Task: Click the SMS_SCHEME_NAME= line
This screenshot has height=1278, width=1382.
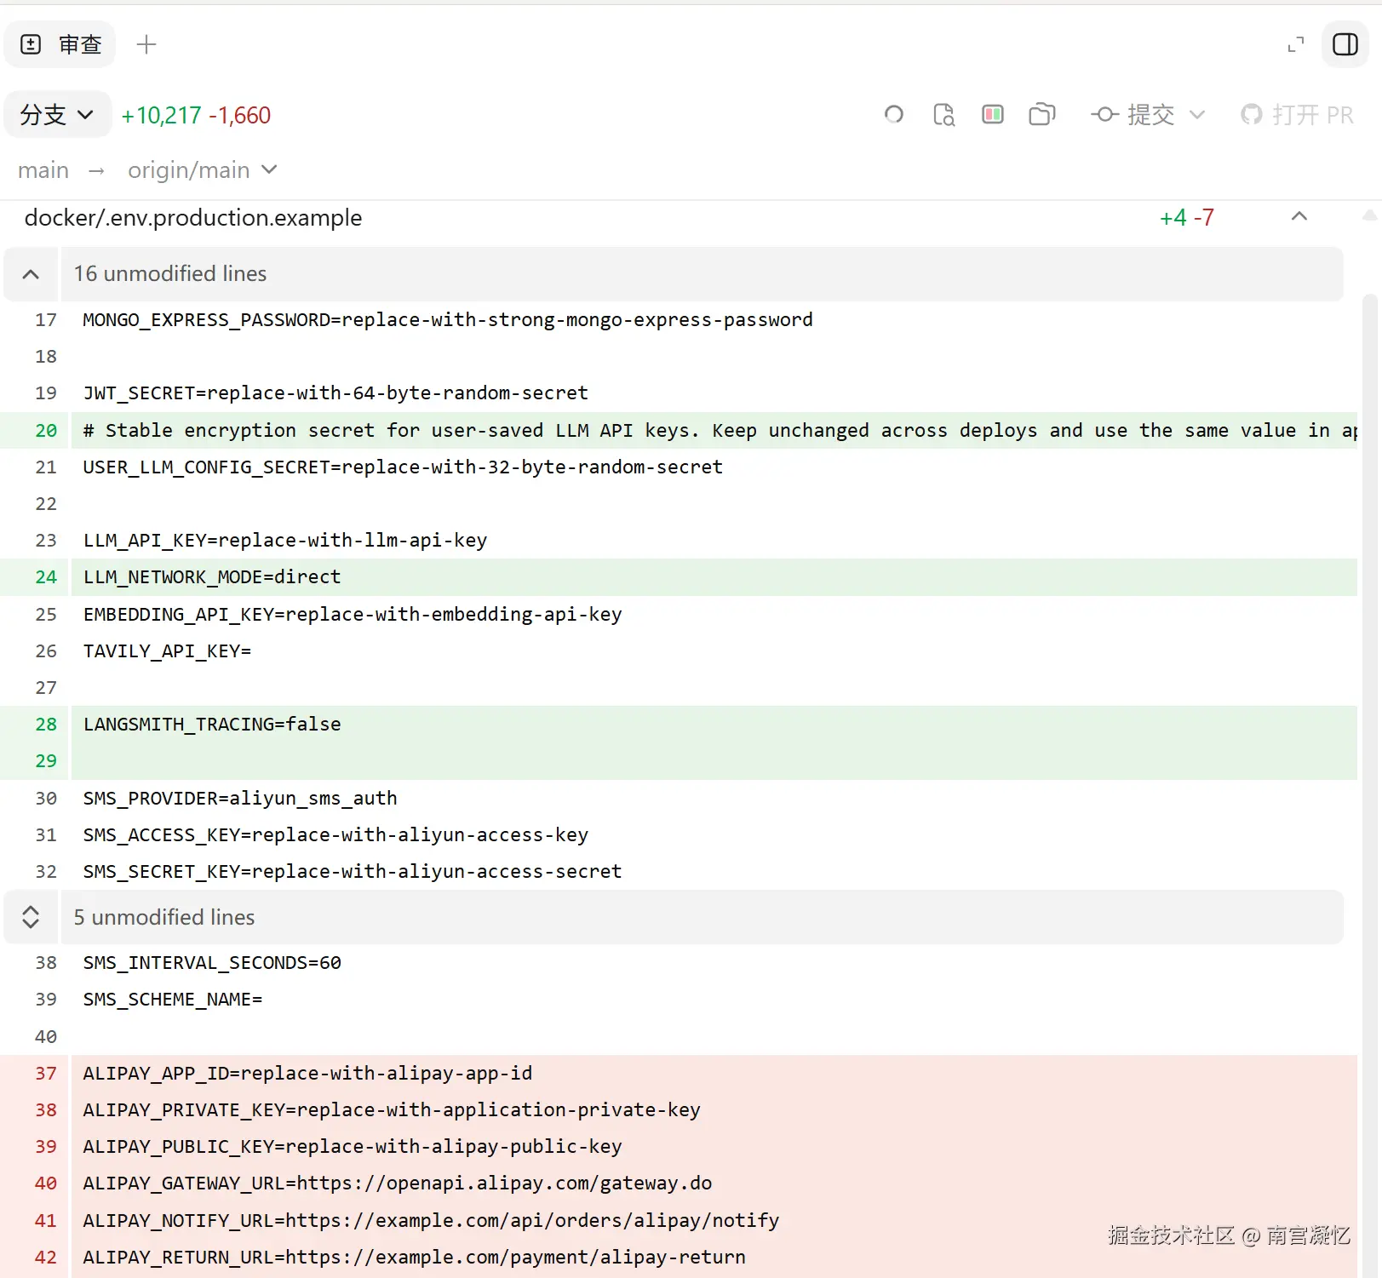Action: tap(173, 1000)
